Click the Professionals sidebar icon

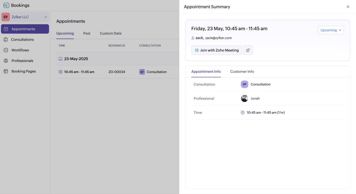(x=6, y=61)
